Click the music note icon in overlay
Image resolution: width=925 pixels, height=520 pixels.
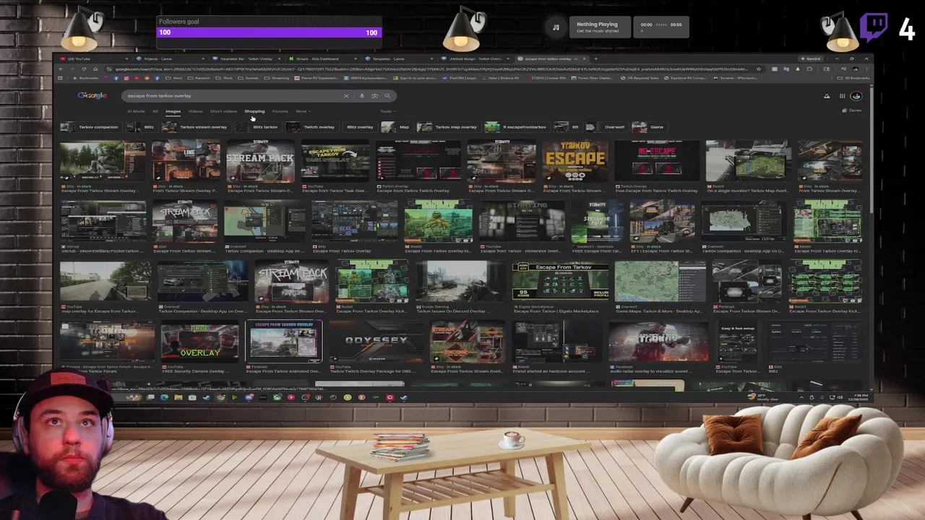point(556,27)
